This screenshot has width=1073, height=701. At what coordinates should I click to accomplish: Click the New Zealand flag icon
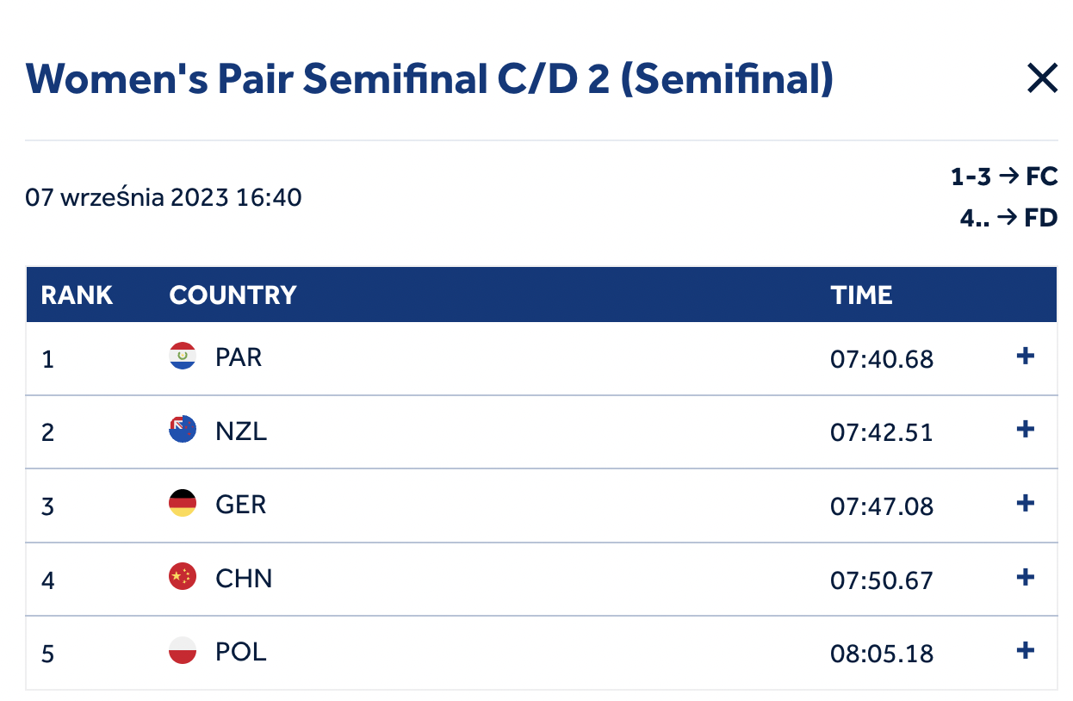tap(183, 430)
